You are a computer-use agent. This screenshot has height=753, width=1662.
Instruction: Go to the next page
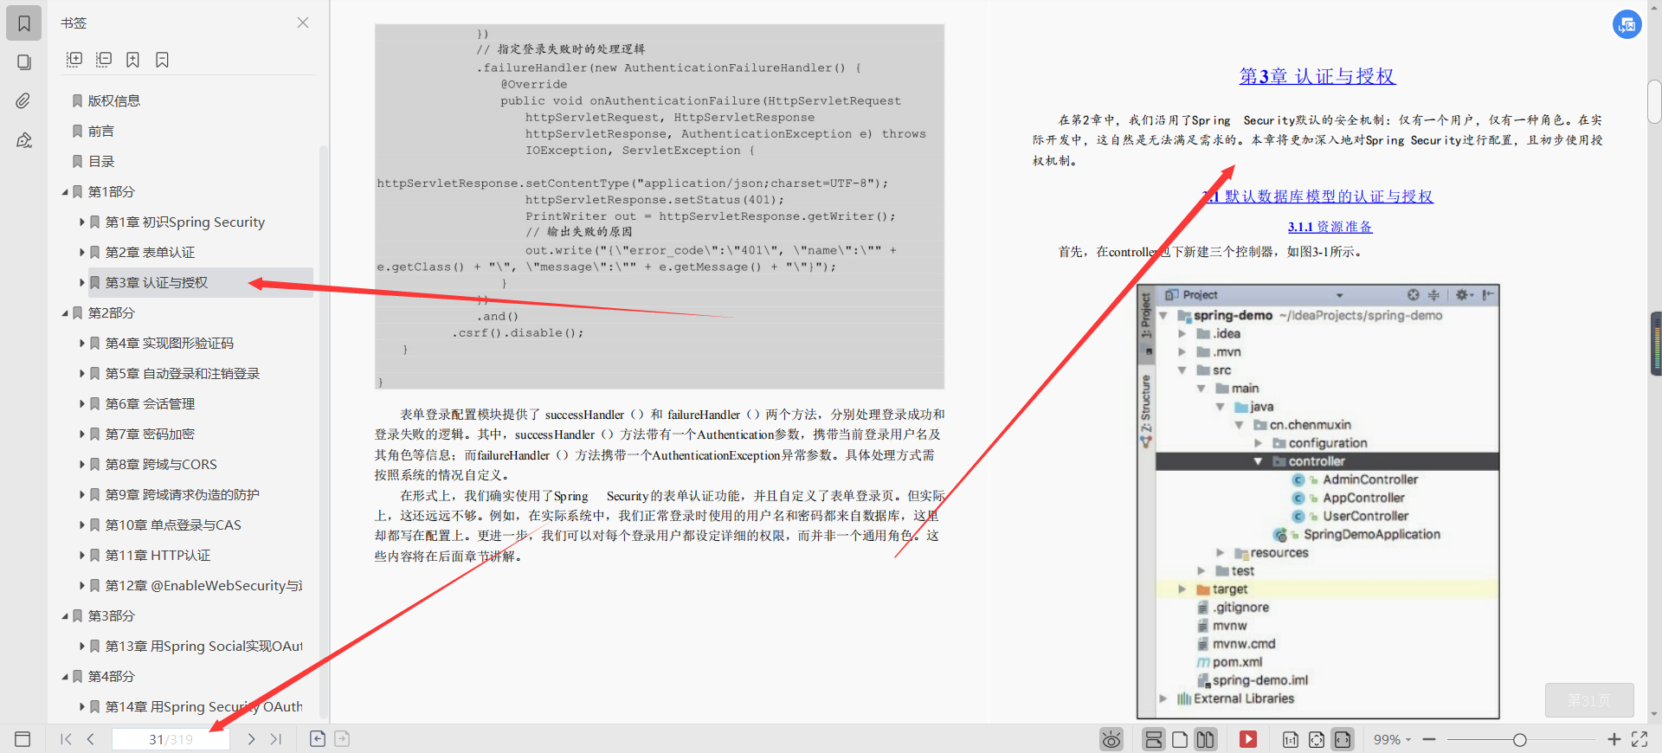click(251, 739)
